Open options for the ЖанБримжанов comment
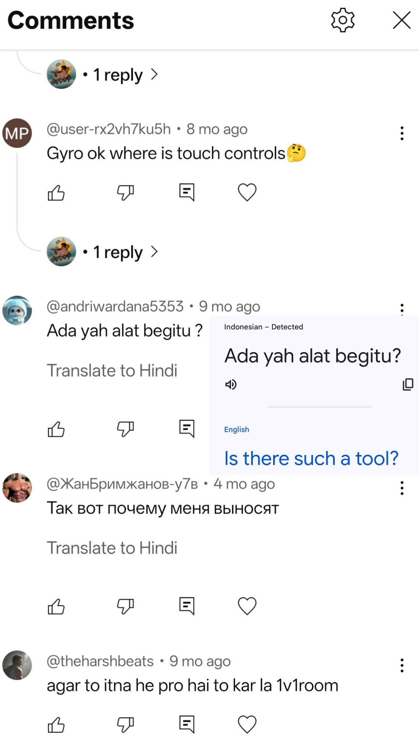 [x=402, y=488]
